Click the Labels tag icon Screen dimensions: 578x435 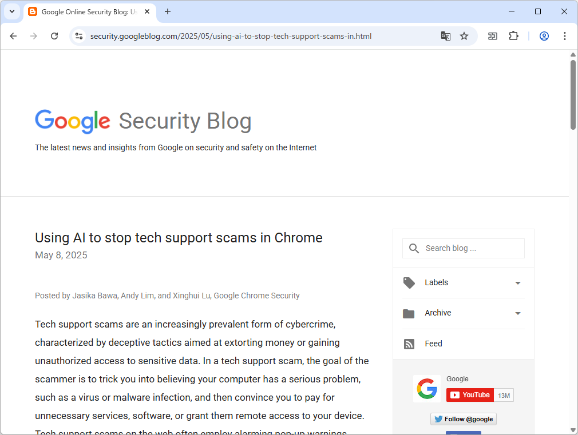pos(409,282)
